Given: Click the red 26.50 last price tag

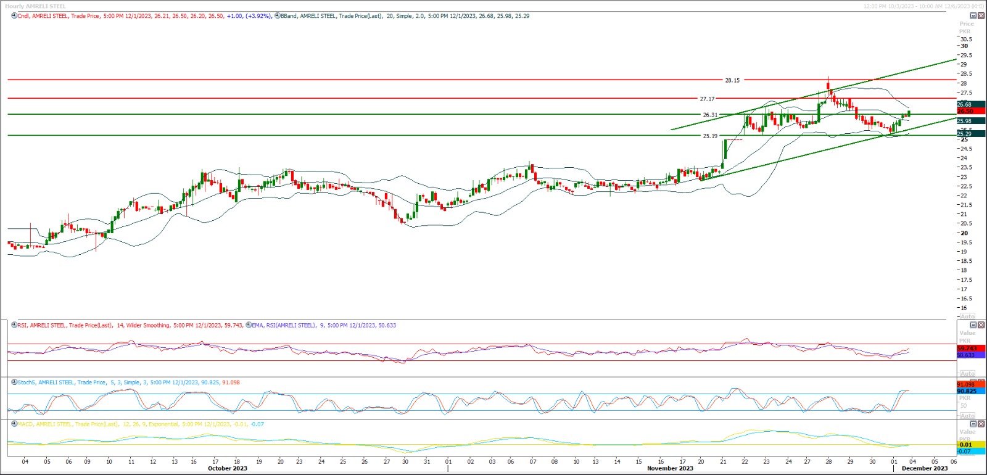Looking at the screenshot, I should click(970, 111).
